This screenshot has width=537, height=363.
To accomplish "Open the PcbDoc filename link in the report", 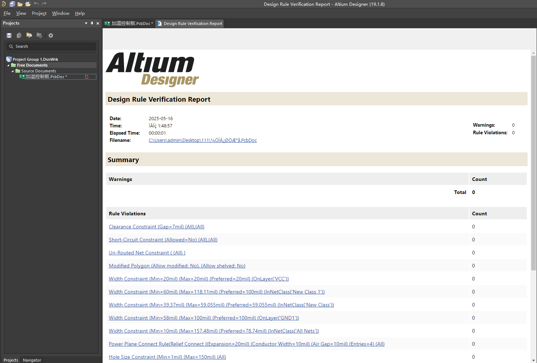I will coord(203,140).
